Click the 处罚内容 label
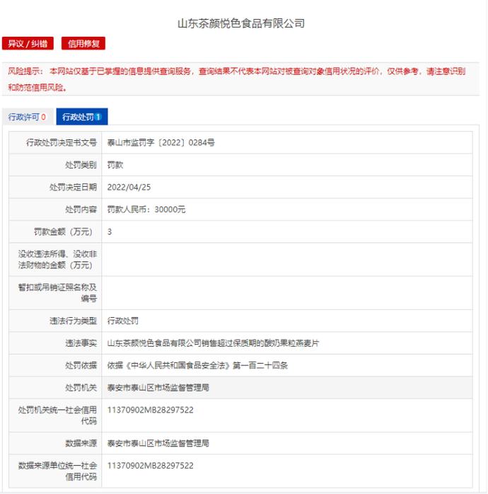 (x=81, y=209)
